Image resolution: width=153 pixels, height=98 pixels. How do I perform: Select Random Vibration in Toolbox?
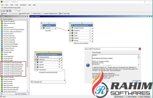coord(9,77)
